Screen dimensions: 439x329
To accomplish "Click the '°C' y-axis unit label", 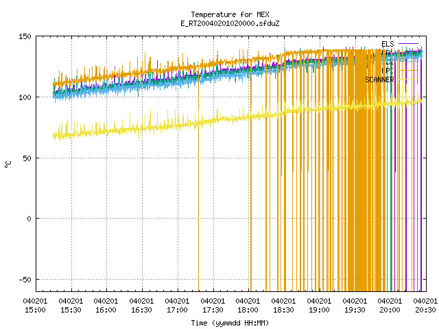I will point(8,164).
